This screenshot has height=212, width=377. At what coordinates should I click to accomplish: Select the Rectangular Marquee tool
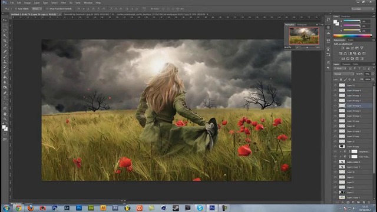[x=5, y=25]
